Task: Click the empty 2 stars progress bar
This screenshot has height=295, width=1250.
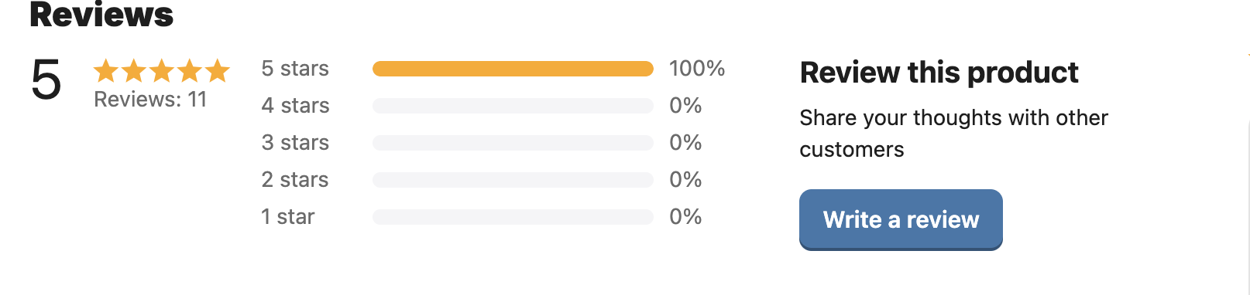Action: coord(513,180)
